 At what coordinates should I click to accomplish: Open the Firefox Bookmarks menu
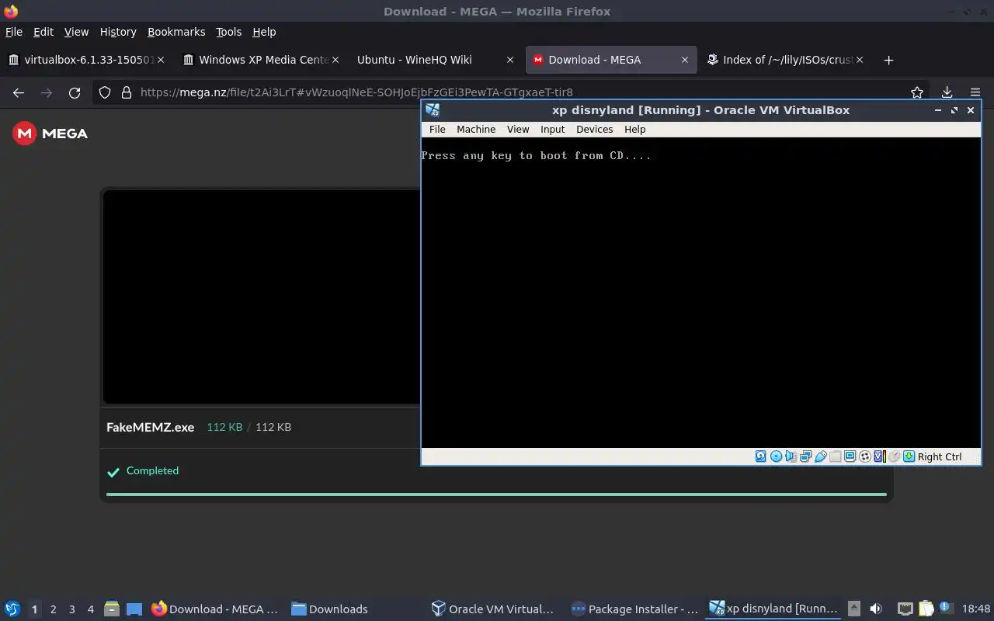pos(176,32)
